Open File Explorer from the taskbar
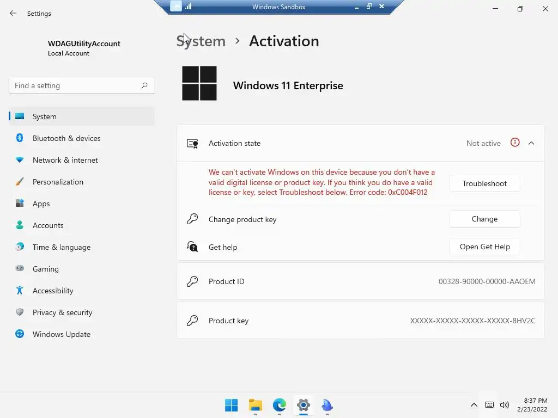The image size is (558, 418). pos(256,405)
